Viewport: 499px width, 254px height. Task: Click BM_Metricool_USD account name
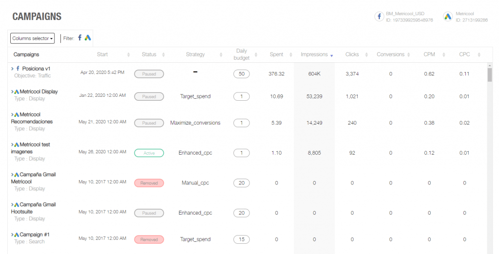tap(405, 14)
